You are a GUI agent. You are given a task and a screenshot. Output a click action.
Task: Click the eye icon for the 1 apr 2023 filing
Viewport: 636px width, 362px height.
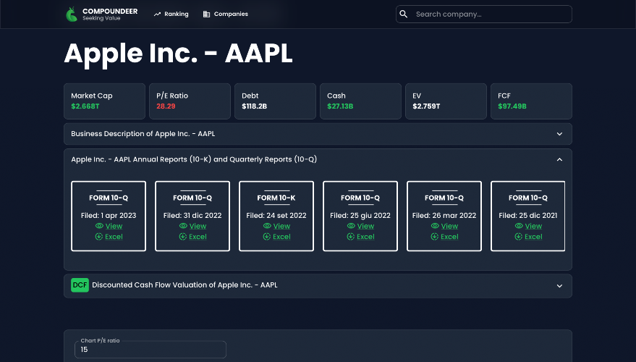click(x=99, y=226)
